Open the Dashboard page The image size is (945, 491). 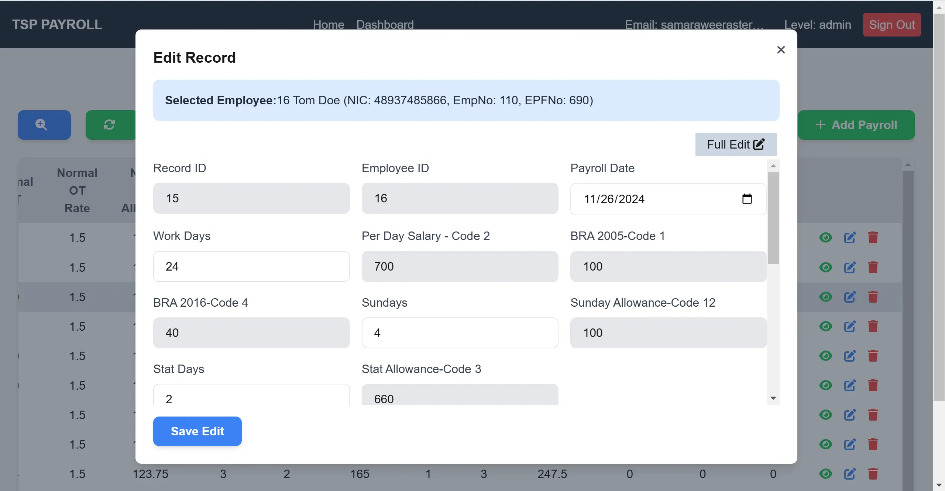point(385,24)
